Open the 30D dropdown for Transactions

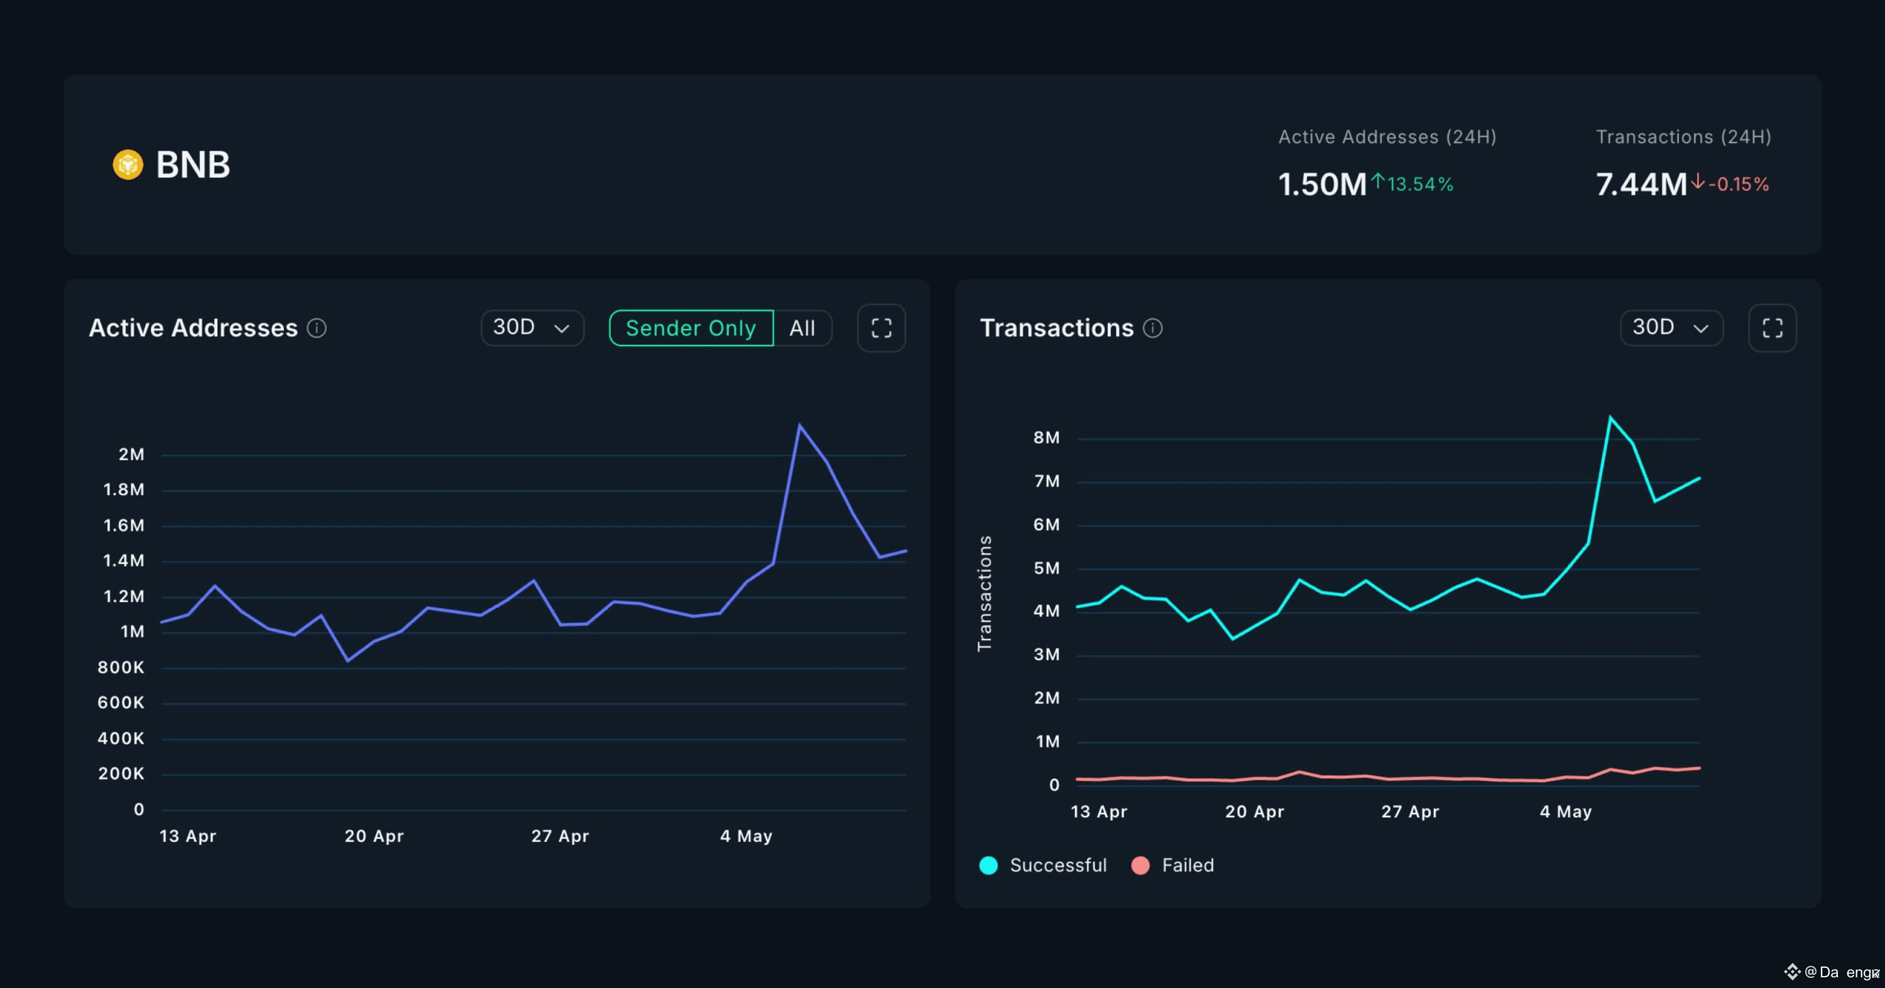point(1671,328)
